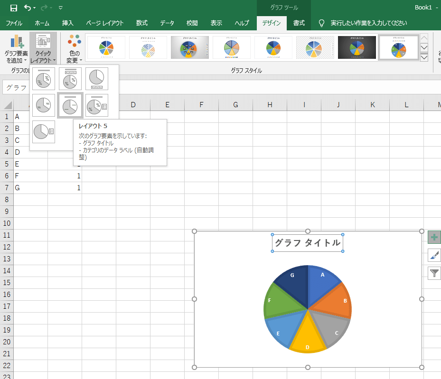Click the グラフ タイトル chart title box
This screenshot has width=441, height=379.
coord(308,243)
